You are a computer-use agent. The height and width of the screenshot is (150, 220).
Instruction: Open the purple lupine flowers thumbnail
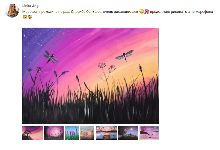72,133
